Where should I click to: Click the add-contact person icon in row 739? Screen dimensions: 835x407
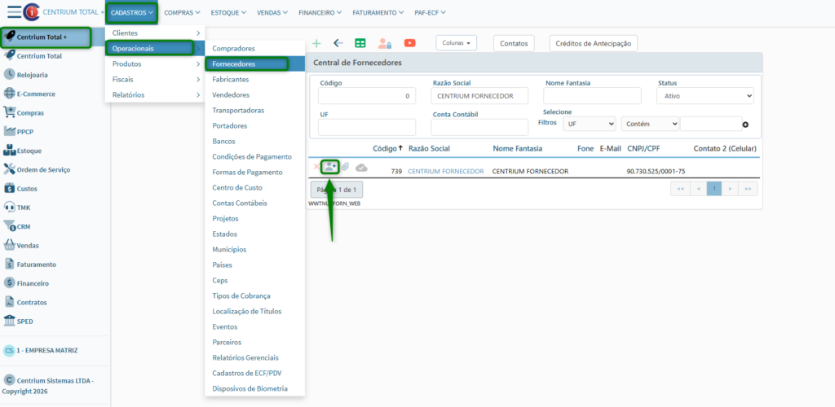point(330,167)
